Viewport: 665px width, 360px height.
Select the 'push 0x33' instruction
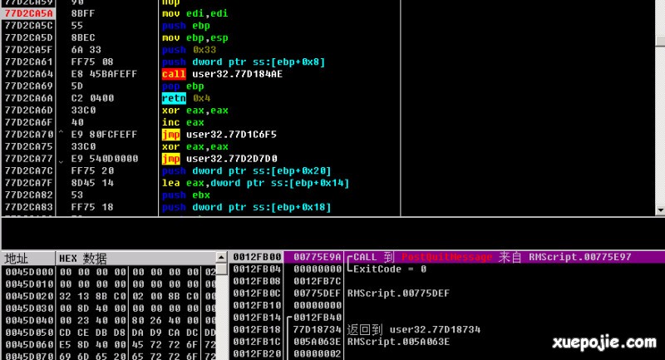tap(189, 50)
